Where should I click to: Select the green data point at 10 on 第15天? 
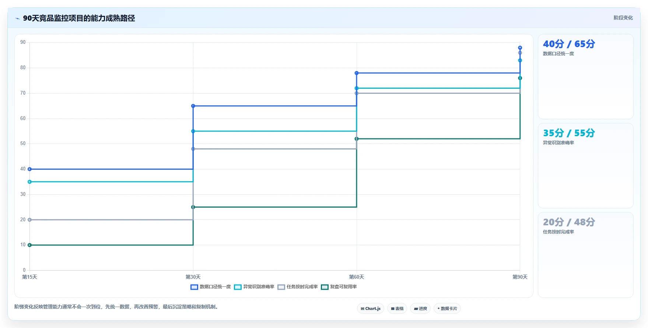coord(30,245)
